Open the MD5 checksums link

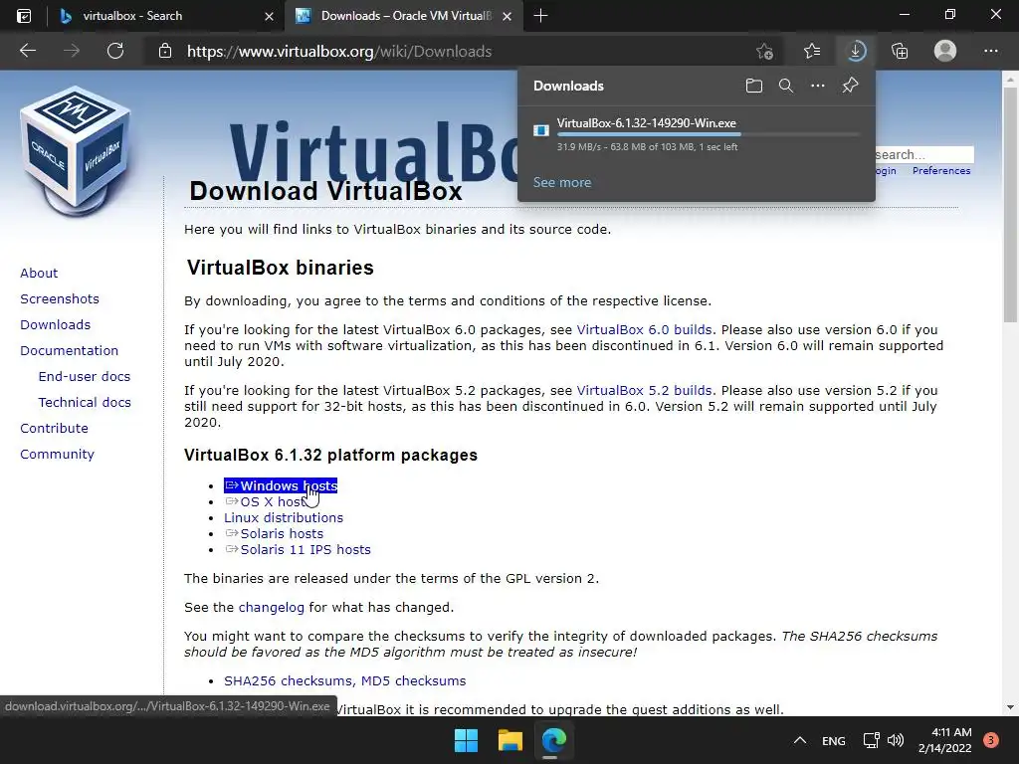pos(413,680)
